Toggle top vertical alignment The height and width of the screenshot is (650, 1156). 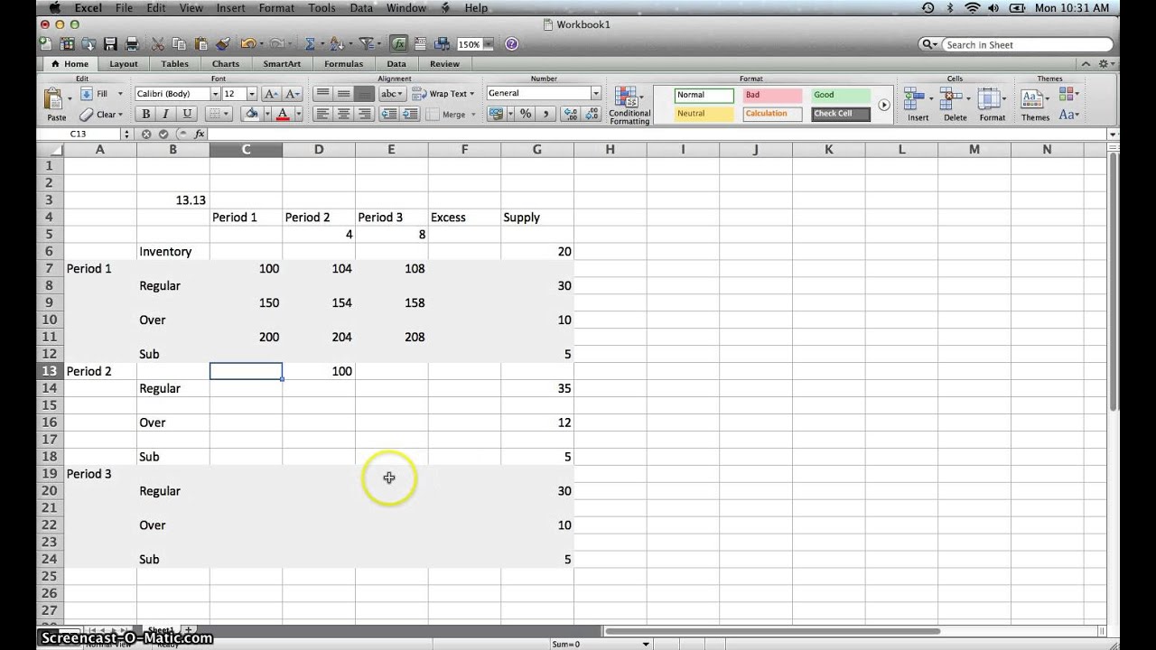(322, 94)
